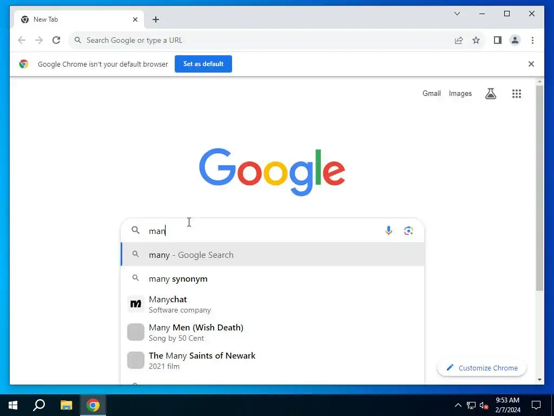This screenshot has height=416, width=554.
Task: Open the Windows Start menu
Action: coord(13,405)
